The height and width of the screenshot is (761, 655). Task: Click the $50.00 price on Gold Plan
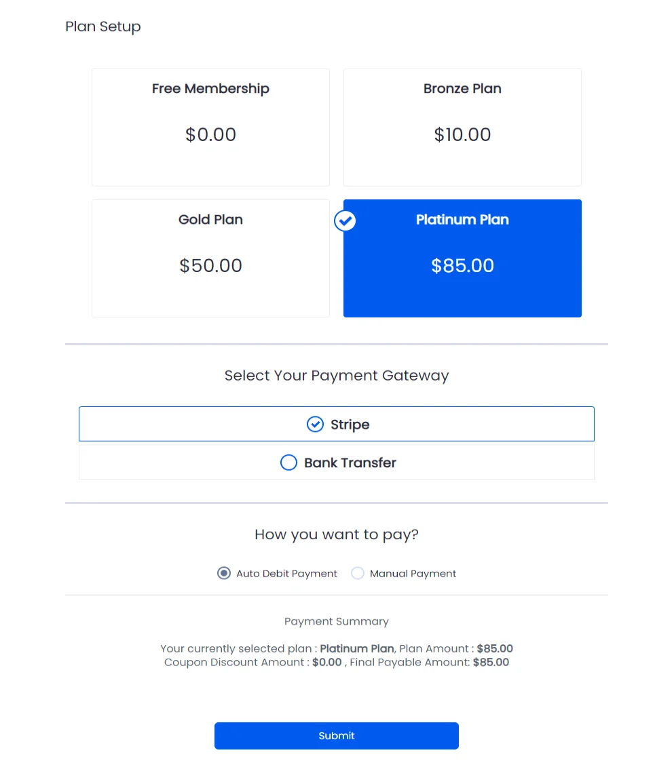tap(210, 265)
